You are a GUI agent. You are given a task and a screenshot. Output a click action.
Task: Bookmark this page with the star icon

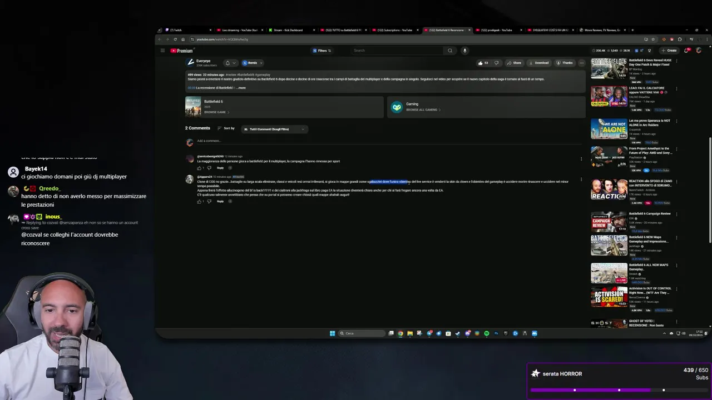[x=654, y=39]
